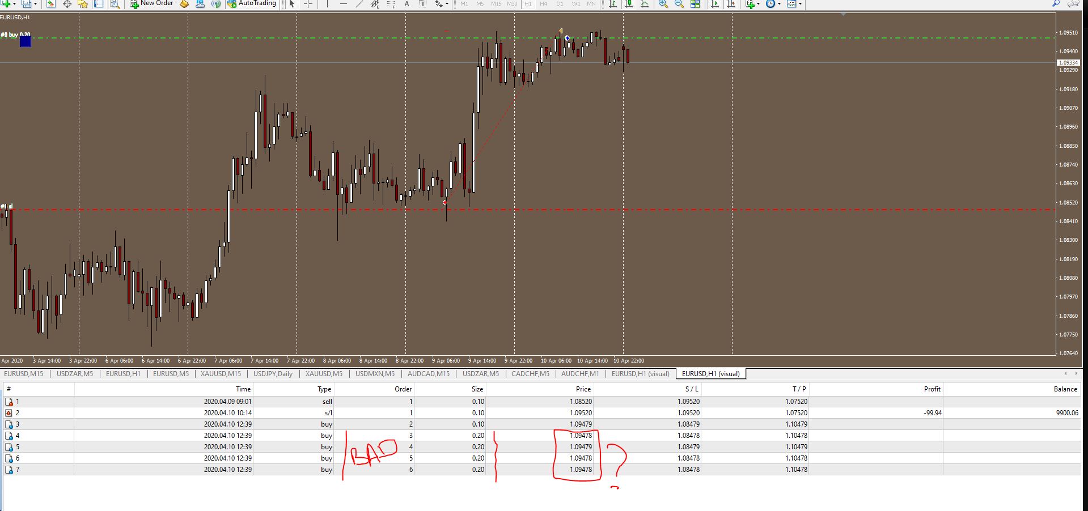The image size is (1088, 511).
Task: Switch to the USDJPY,Daily chart tab
Action: coord(273,374)
